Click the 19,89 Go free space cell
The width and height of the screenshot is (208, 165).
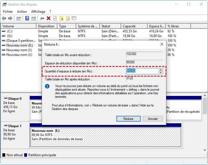(x=155, y=36)
